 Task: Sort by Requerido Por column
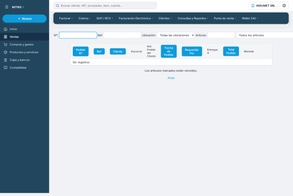(x=192, y=51)
